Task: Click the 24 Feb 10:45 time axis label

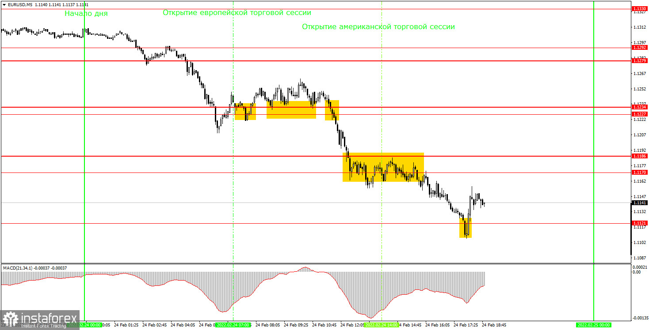Action: click(x=324, y=325)
